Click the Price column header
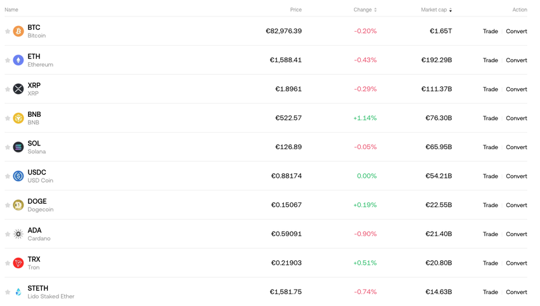The height and width of the screenshot is (306, 540). click(295, 10)
